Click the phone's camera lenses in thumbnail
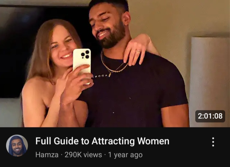The image size is (230, 167). [85, 55]
